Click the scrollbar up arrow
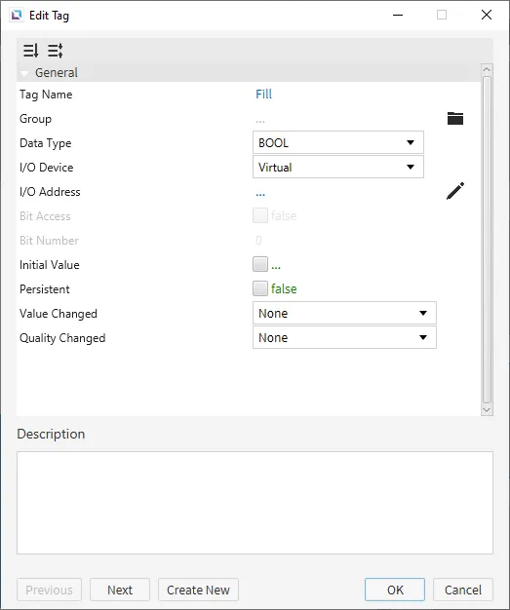Image resolution: width=510 pixels, height=610 pixels. (487, 69)
